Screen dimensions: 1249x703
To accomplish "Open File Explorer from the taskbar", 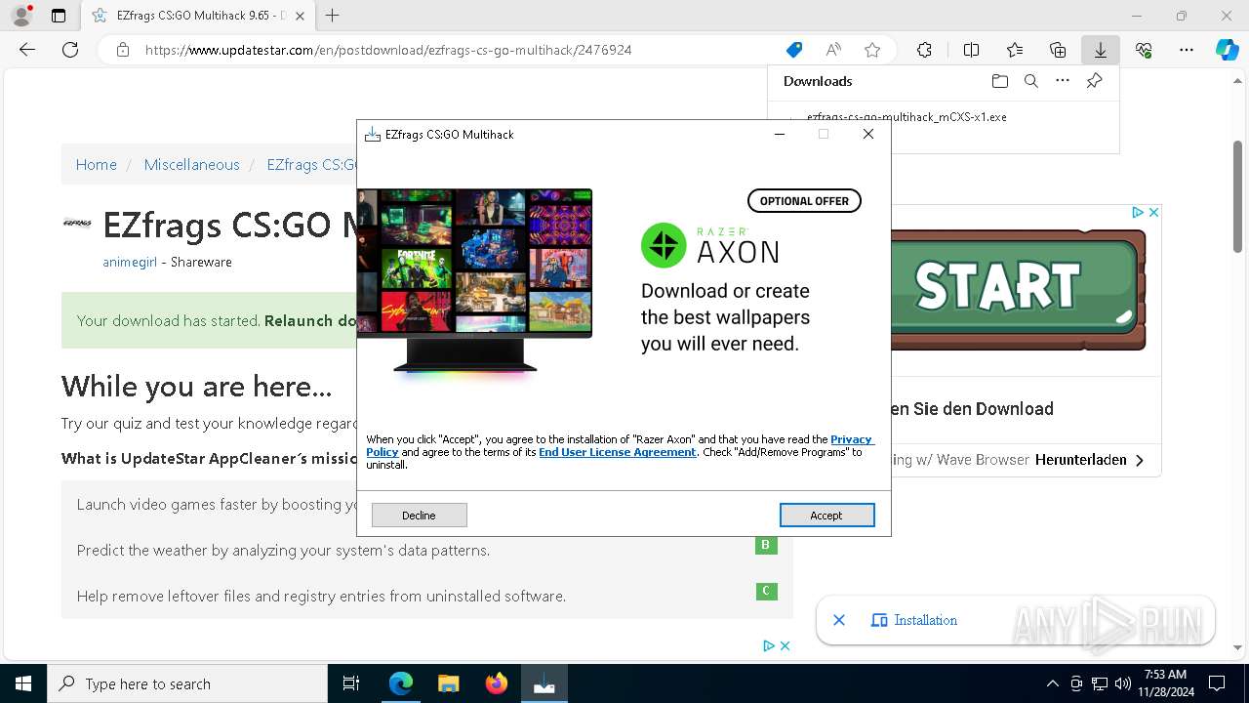I will [448, 683].
